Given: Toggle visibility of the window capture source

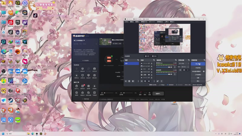Looking at the screenshot, I should (149, 66).
